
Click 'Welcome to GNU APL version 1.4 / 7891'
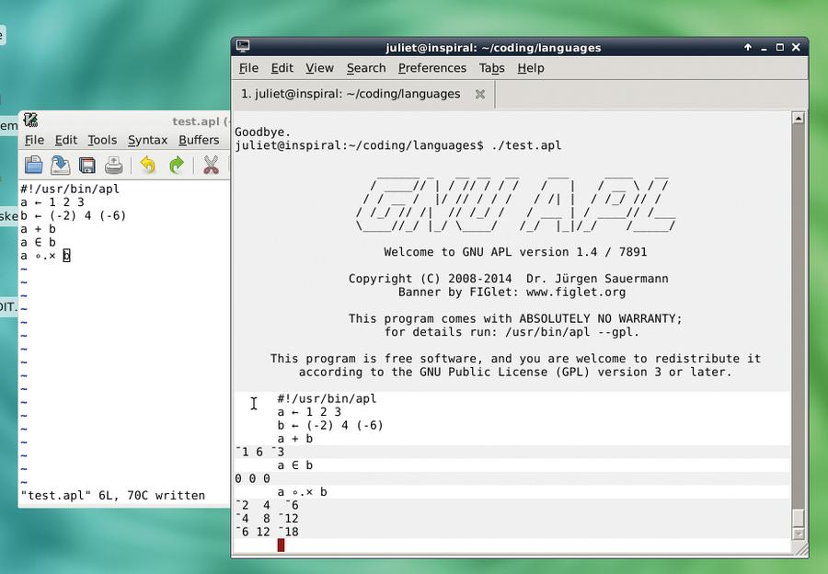[515, 252]
